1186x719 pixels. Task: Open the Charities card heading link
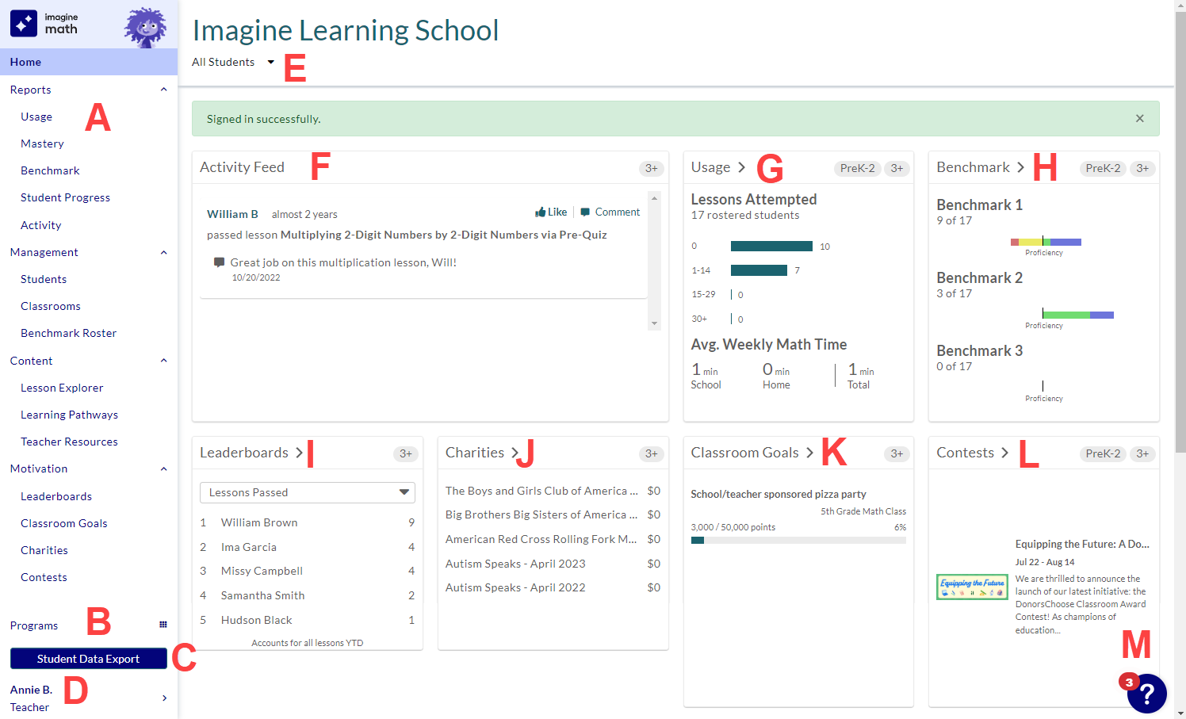click(482, 453)
